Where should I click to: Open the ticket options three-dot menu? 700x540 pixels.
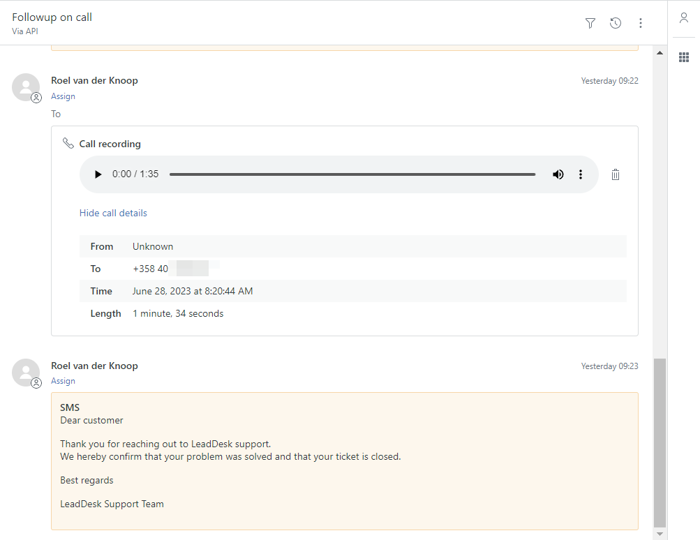[640, 23]
